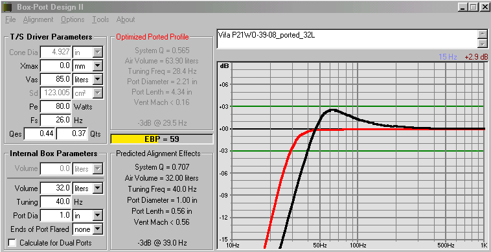
Task: Expand the Vas units dropdown
Action: click(x=98, y=80)
